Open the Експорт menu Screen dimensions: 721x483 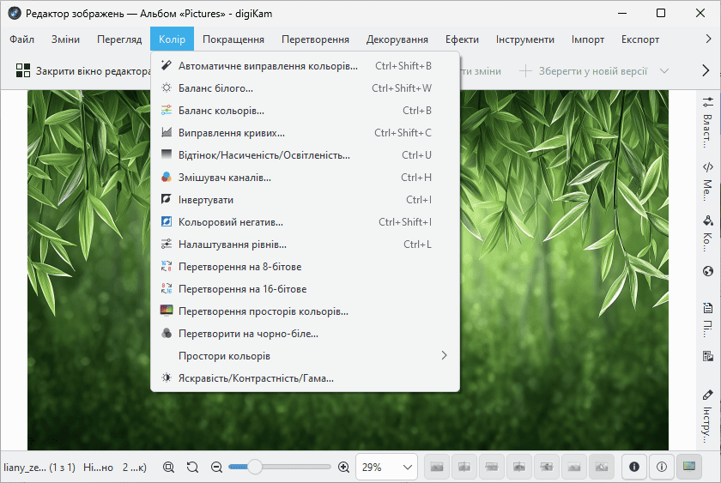click(640, 39)
